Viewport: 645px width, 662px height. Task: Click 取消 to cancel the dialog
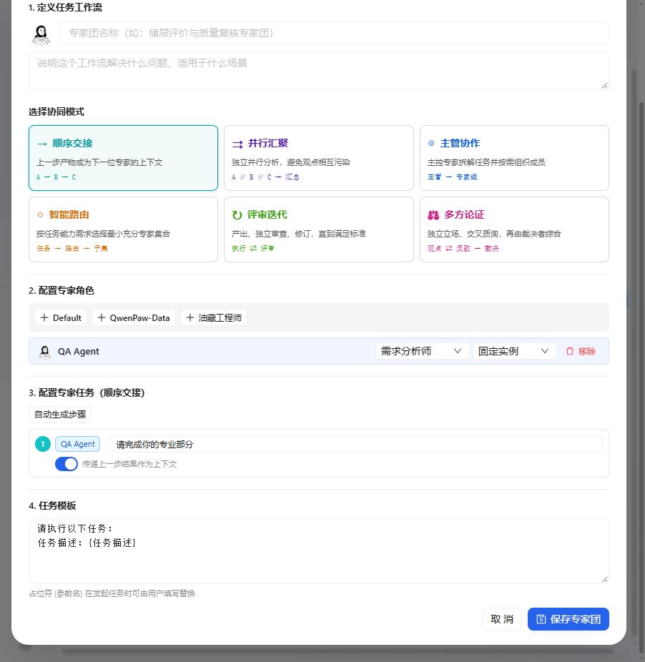(x=502, y=619)
